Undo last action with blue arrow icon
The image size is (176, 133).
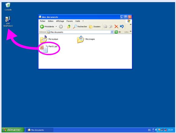pyautogui.click(x=122, y=26)
